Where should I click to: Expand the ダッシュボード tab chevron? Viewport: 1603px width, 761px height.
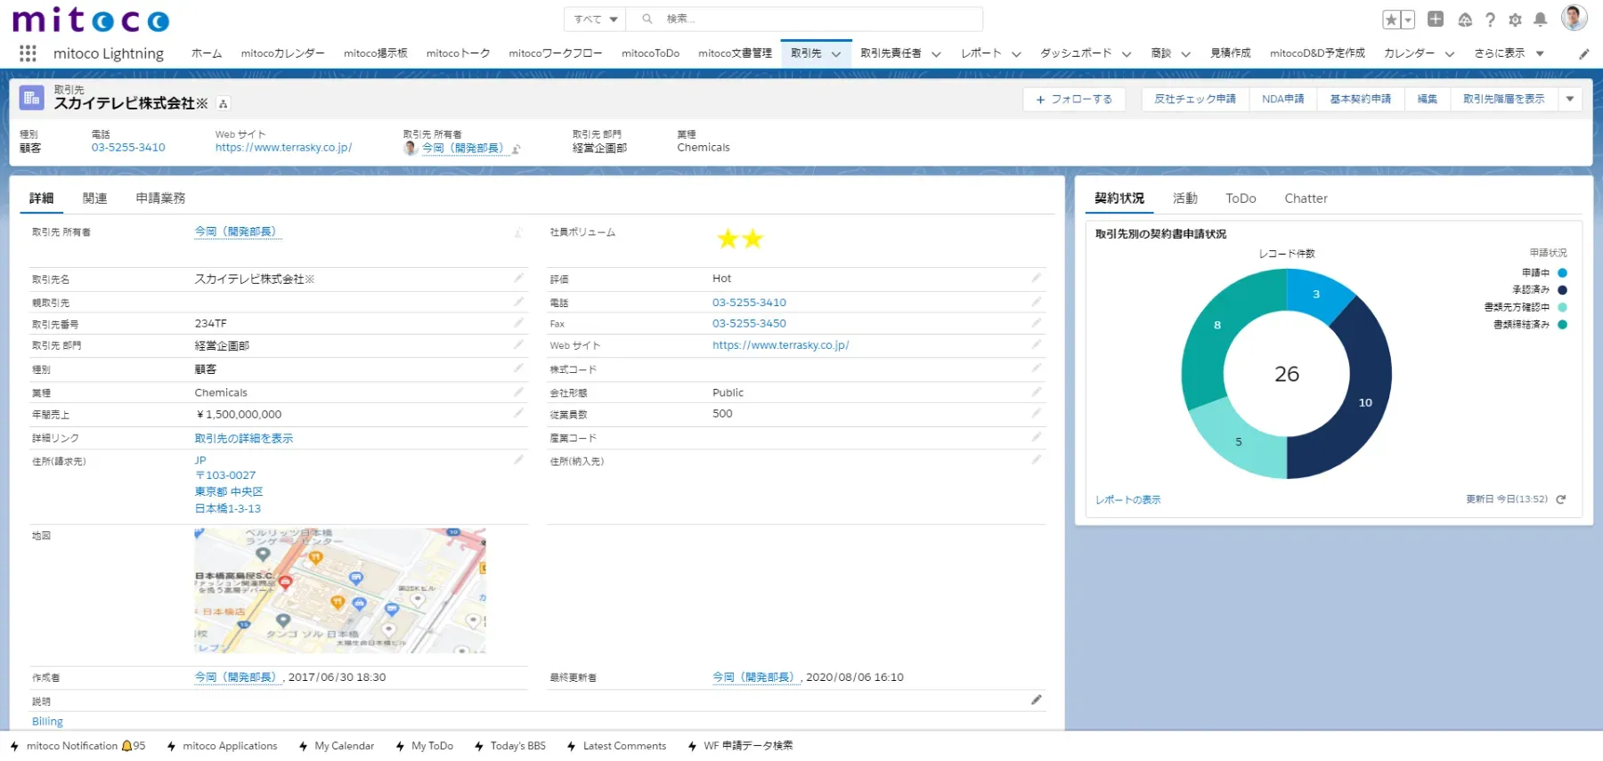coord(1127,54)
